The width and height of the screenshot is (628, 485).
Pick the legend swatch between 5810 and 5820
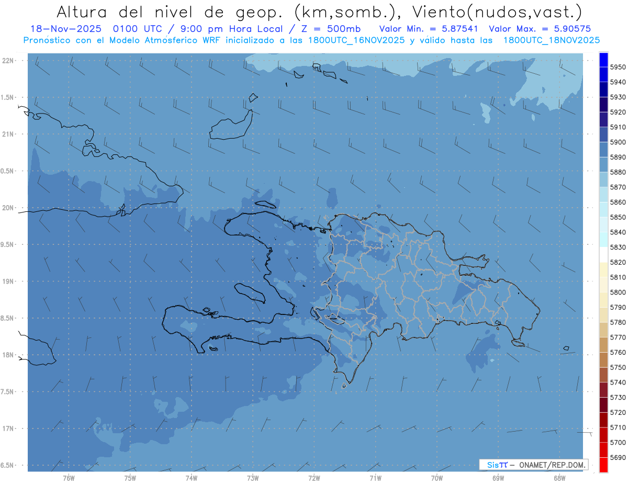coord(603,269)
